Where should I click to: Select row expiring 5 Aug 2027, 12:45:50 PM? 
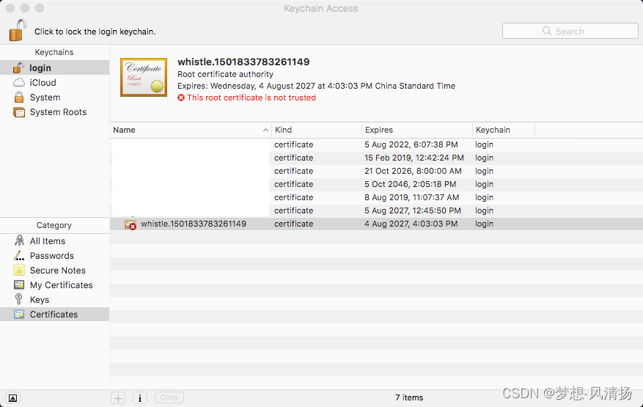(x=376, y=210)
